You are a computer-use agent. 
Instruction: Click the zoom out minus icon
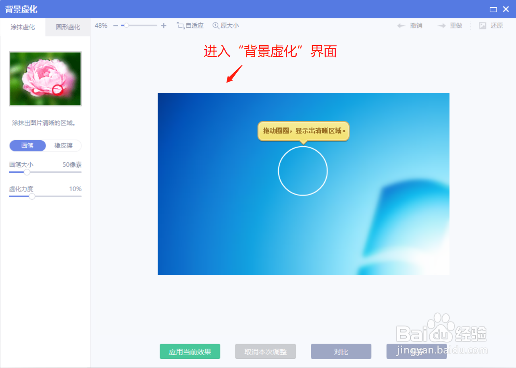[115, 25]
